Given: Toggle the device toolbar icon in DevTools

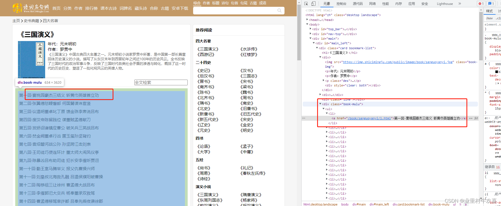Looking at the screenshot, I should click(x=313, y=4).
